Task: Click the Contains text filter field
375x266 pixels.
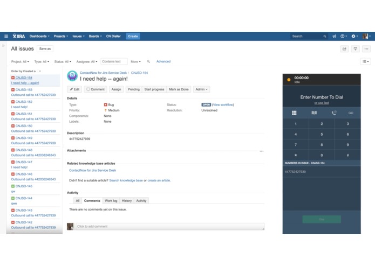Action: pyautogui.click(x=114, y=61)
